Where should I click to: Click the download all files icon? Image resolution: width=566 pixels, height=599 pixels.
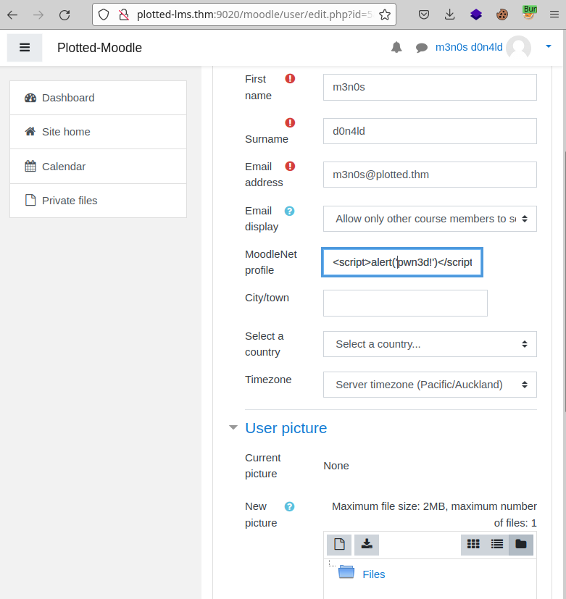coord(367,545)
